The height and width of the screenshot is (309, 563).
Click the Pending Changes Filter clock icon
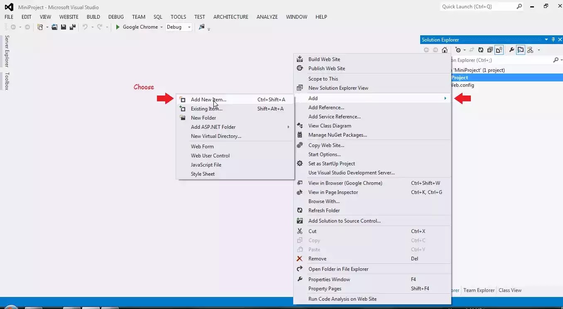point(458,50)
